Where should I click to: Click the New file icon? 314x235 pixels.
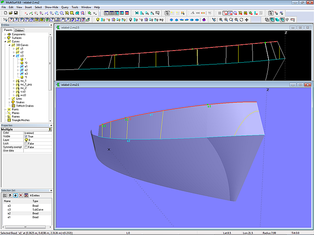(x=4, y=13)
